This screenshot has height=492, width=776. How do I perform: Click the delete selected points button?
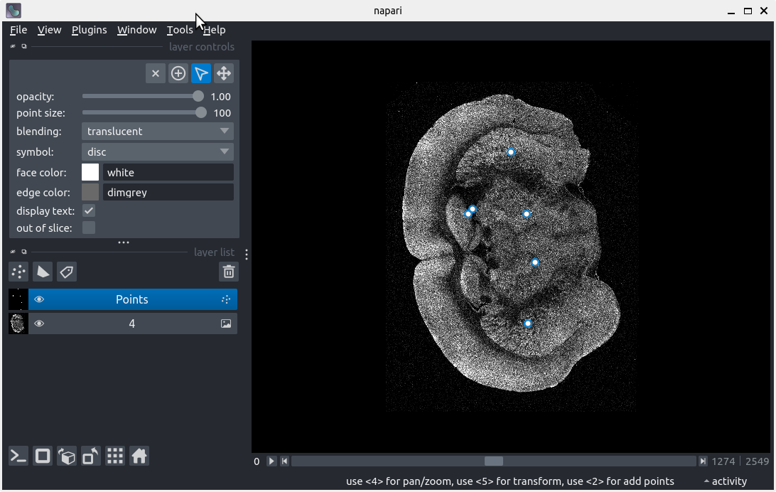(x=155, y=73)
